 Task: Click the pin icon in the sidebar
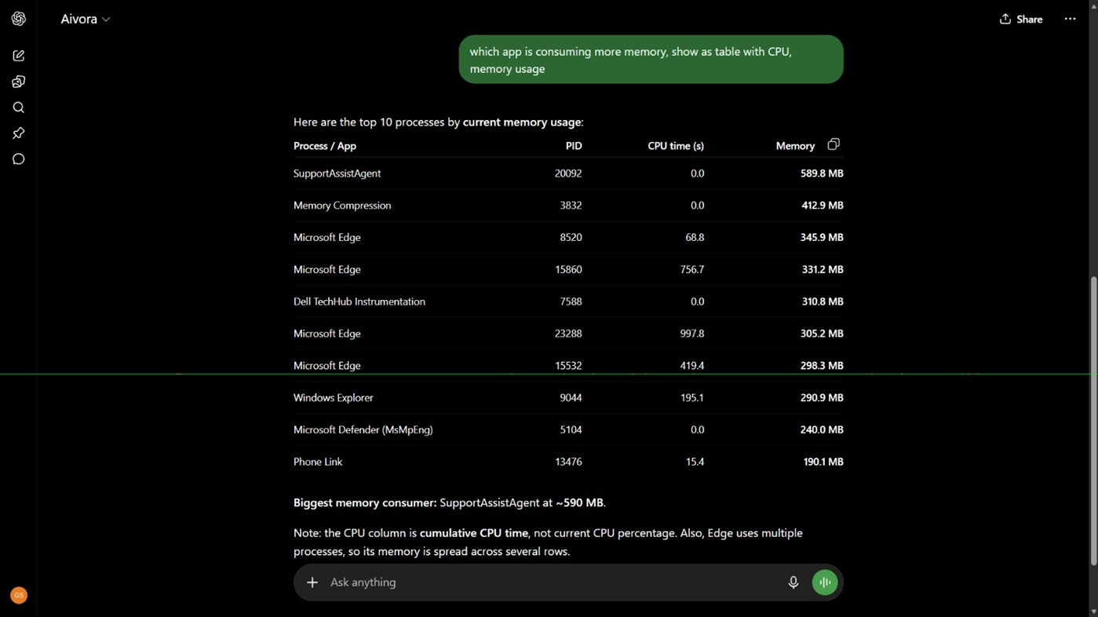[x=19, y=133]
